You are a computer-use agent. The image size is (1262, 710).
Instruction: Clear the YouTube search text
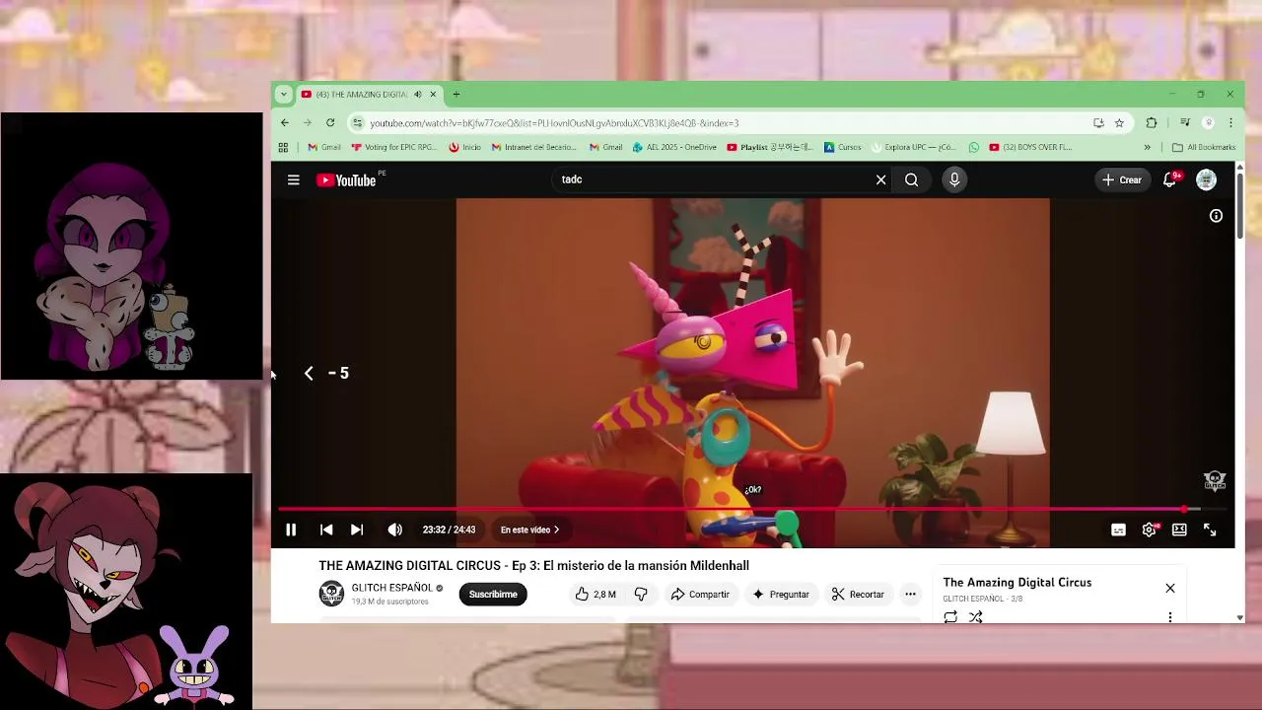tap(880, 179)
